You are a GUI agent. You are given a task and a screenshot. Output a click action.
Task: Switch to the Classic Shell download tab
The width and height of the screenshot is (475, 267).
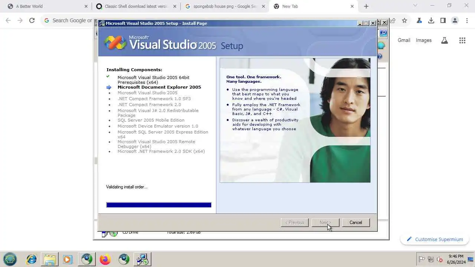[x=136, y=6]
